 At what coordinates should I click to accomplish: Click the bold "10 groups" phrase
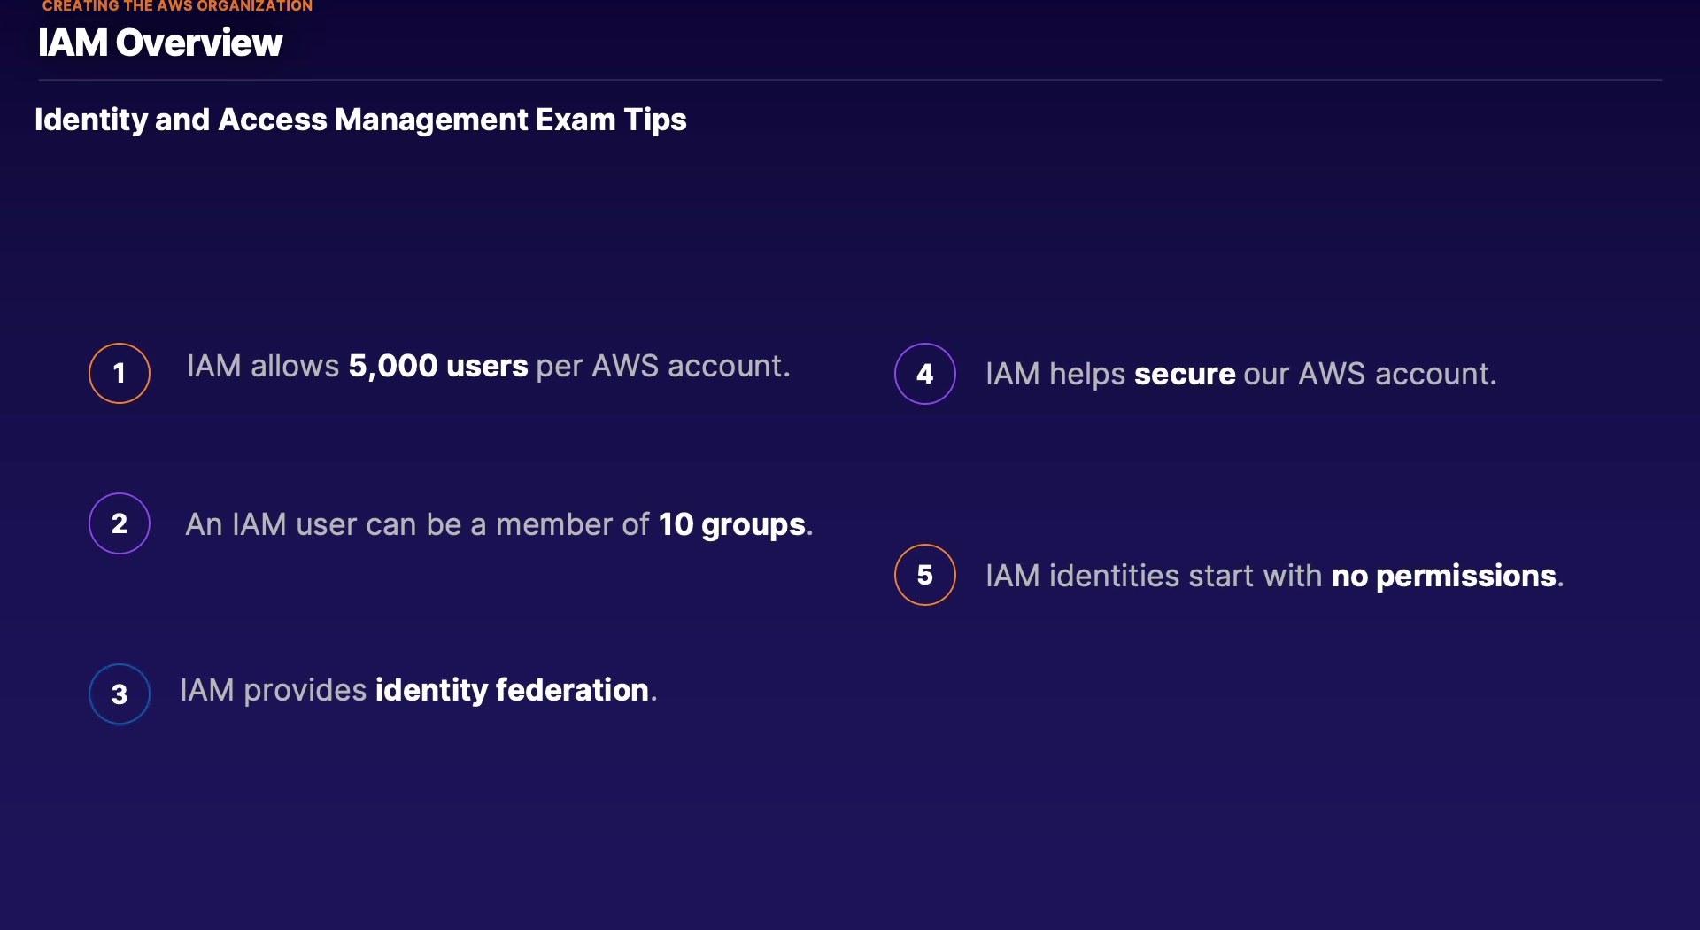[x=732, y=524]
